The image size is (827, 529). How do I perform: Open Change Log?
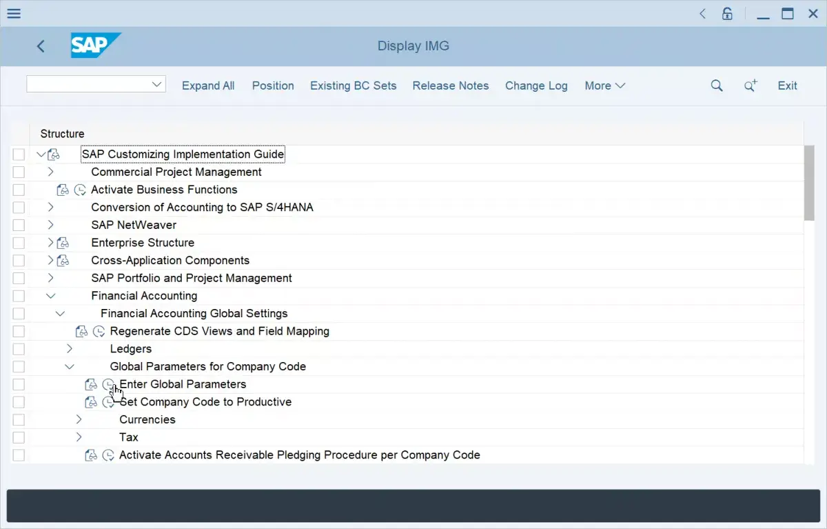coord(536,86)
